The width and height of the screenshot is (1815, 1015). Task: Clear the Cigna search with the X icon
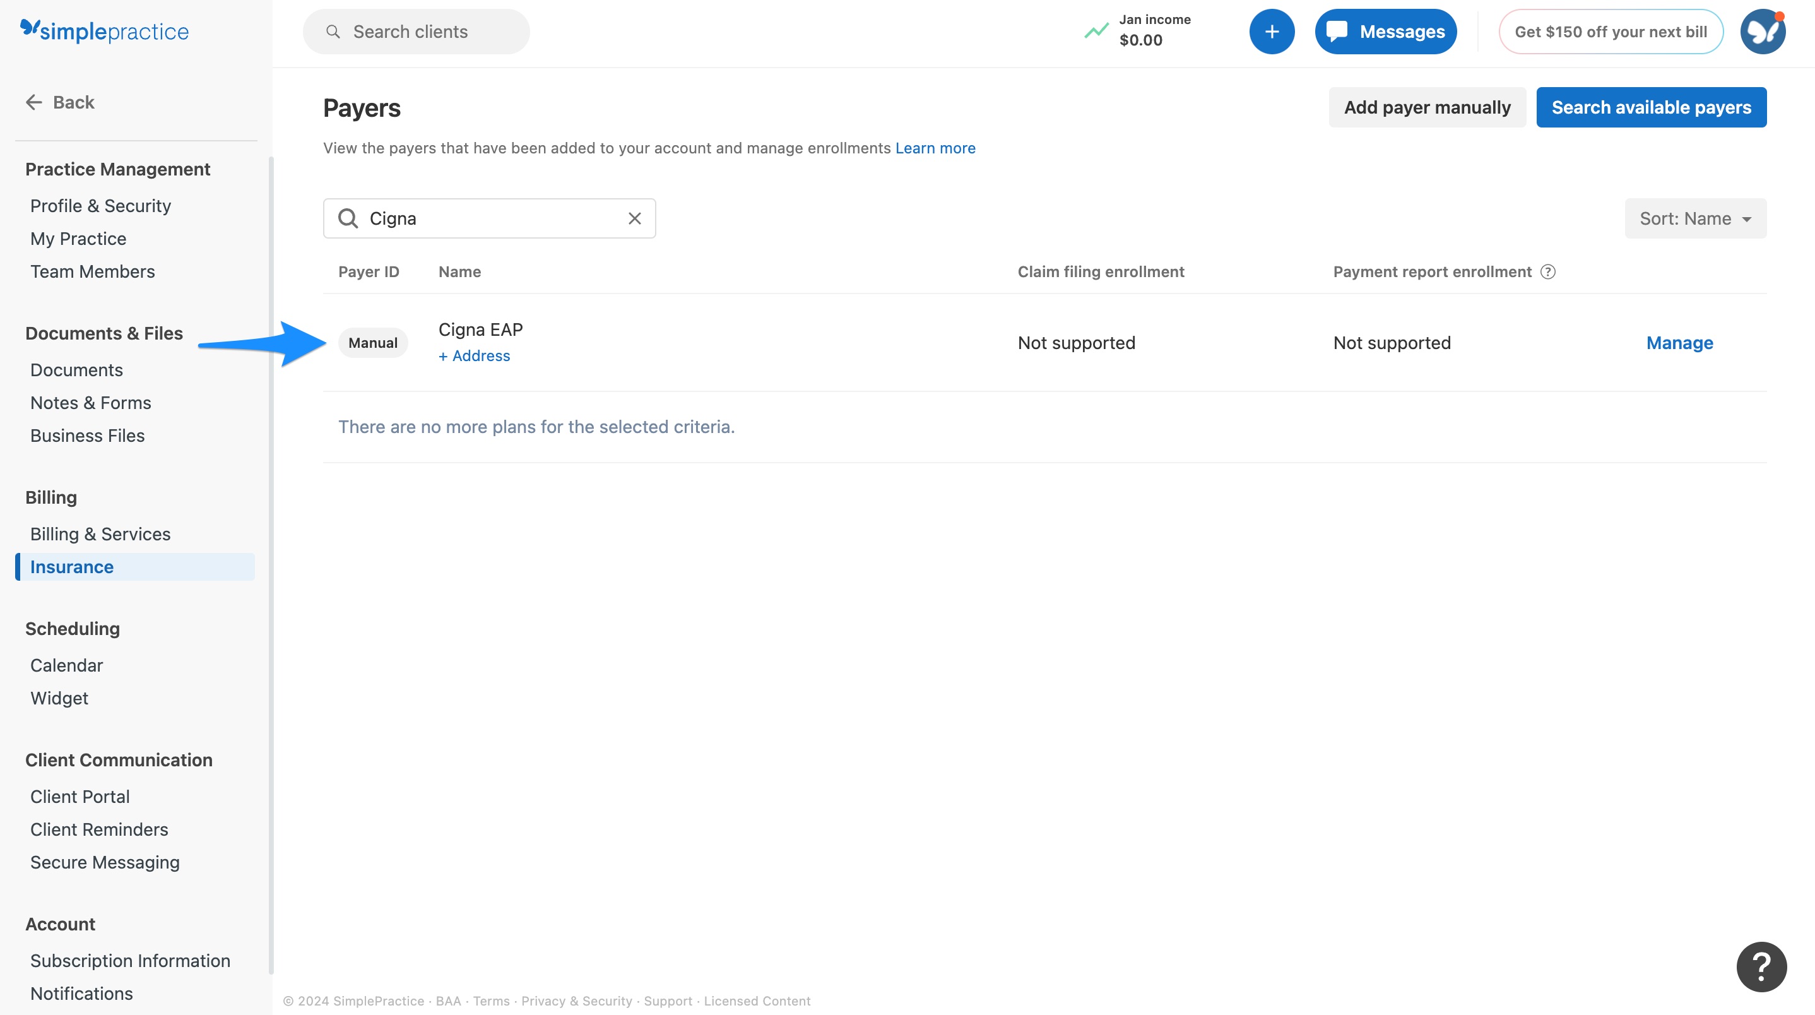[634, 218]
